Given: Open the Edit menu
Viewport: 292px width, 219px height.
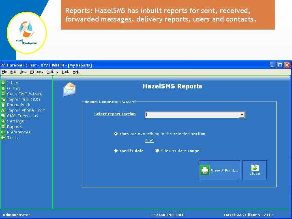Looking at the screenshot, I should [13, 72].
